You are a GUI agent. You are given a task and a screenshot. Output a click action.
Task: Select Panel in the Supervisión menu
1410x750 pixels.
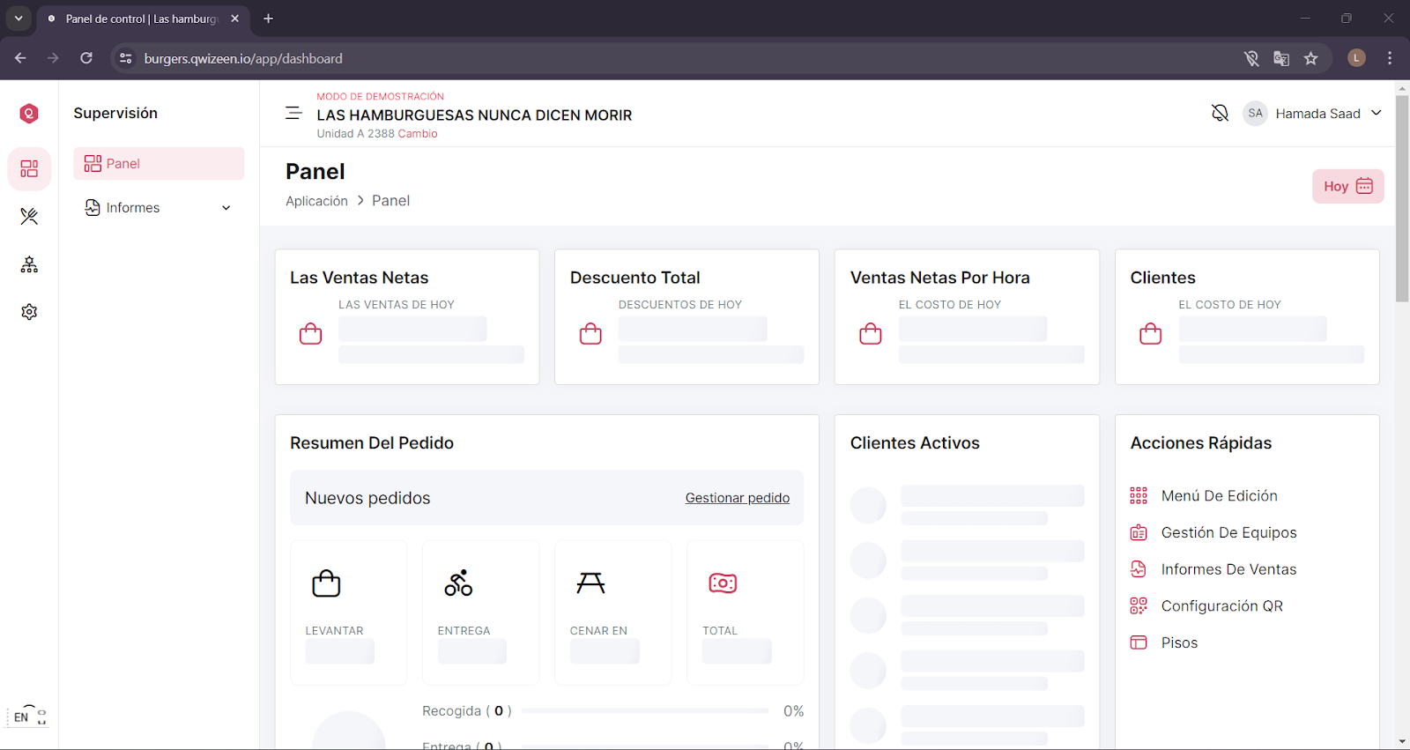pyautogui.click(x=159, y=164)
